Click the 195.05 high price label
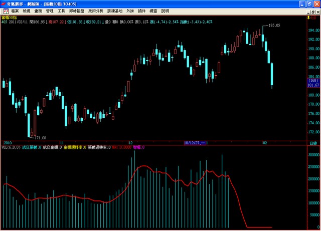Image resolution: width=321 pixels, height=231 pixels. pyautogui.click(x=274, y=25)
